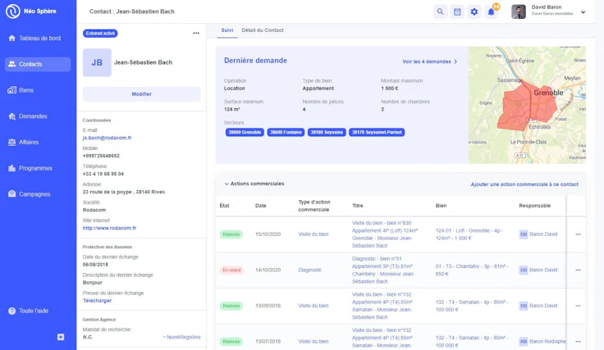Open three-dots menu for 15/10/2020 row
This screenshot has height=350, width=604.
click(578, 234)
